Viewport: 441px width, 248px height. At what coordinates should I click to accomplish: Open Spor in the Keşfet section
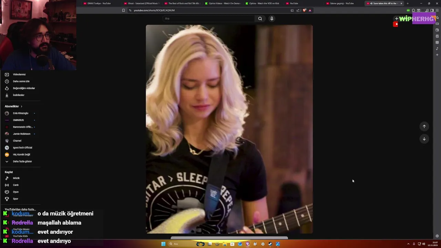16,199
